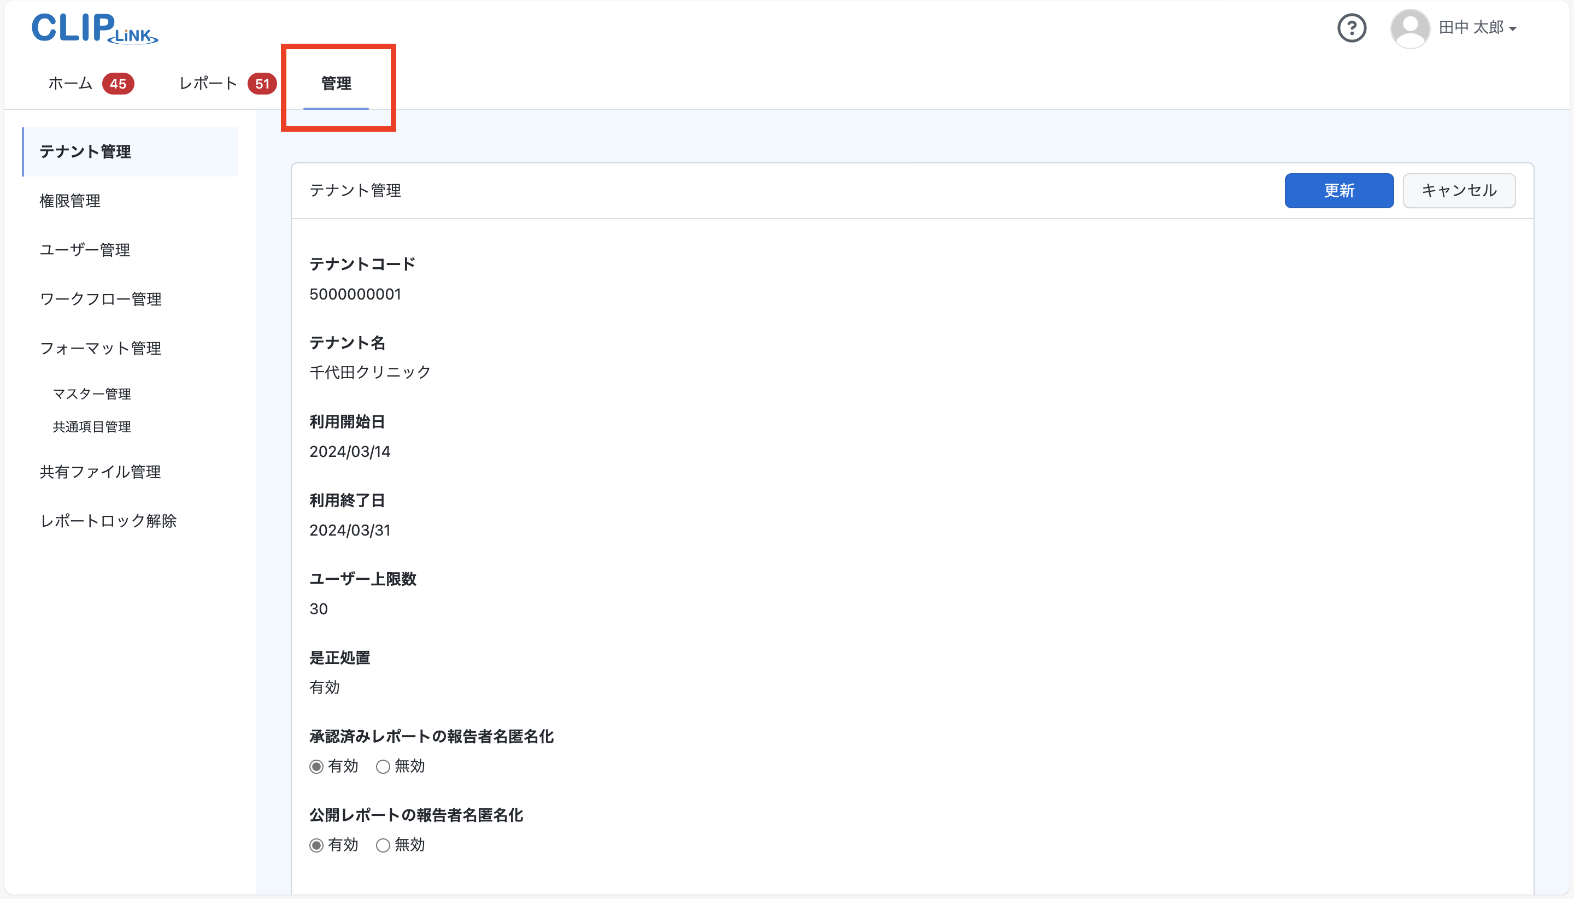Open the help question mark icon

1351,28
